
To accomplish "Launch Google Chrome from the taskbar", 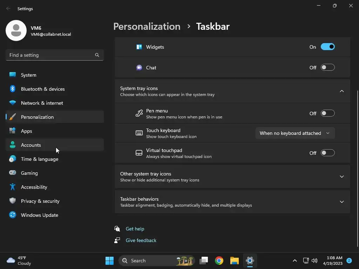I will (x=219, y=261).
